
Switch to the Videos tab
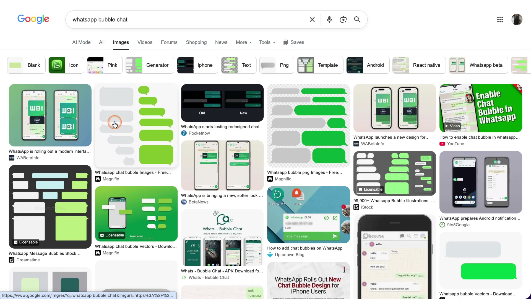pyautogui.click(x=145, y=42)
